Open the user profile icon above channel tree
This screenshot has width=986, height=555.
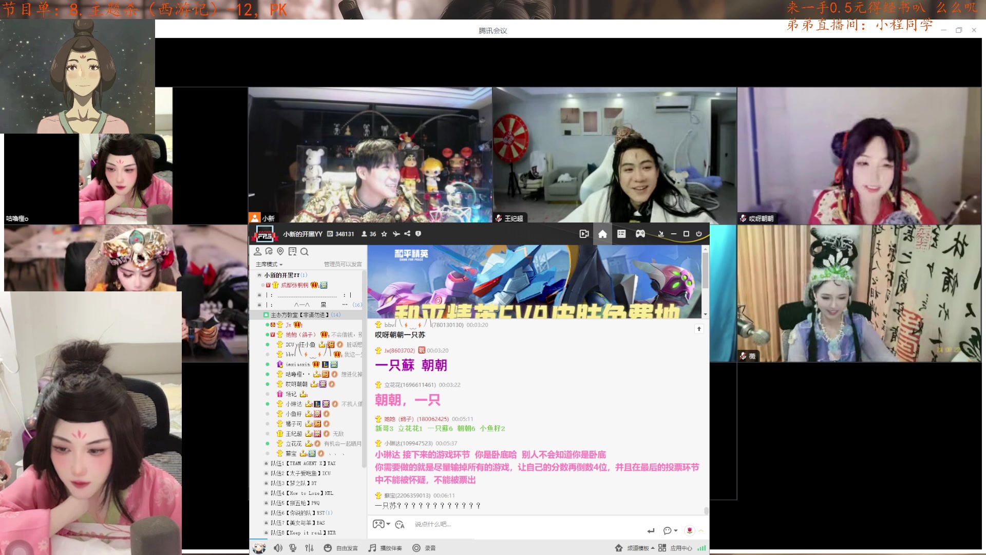[x=257, y=251]
